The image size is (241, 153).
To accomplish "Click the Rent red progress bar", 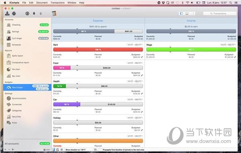I will click(x=98, y=50).
